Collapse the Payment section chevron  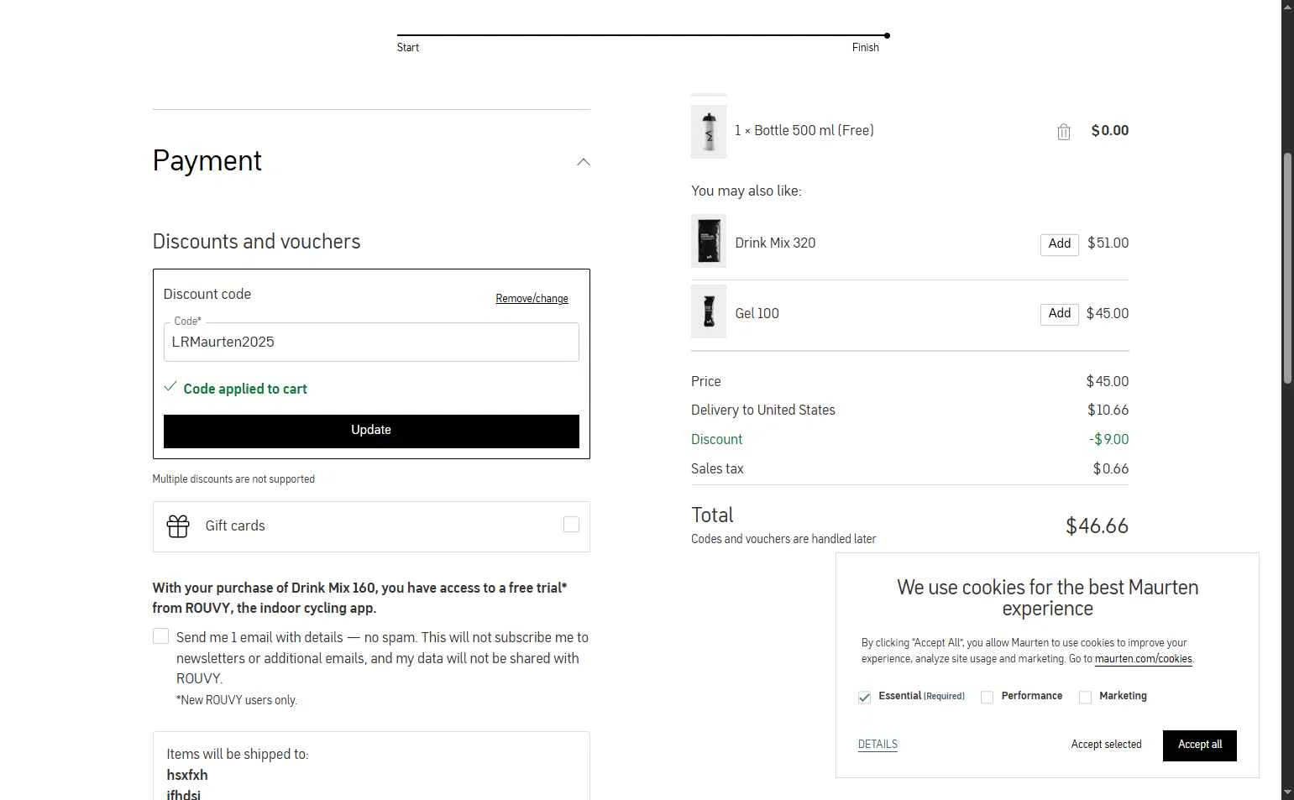click(584, 161)
